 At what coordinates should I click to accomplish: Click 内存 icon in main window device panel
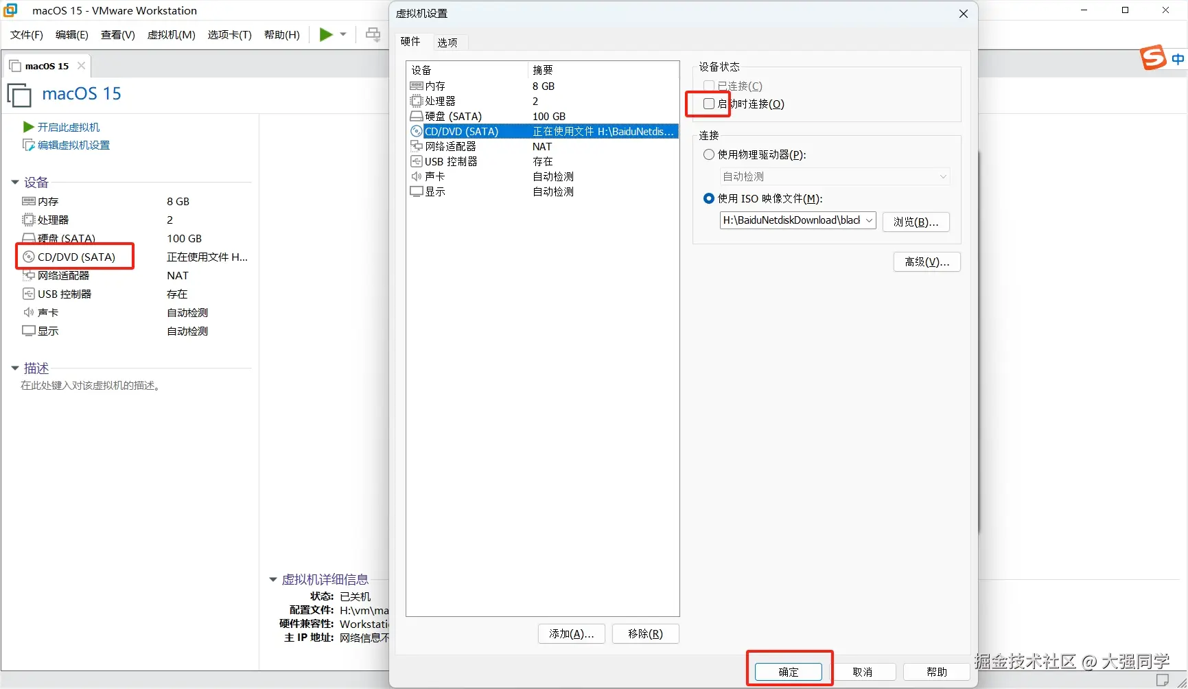click(29, 201)
